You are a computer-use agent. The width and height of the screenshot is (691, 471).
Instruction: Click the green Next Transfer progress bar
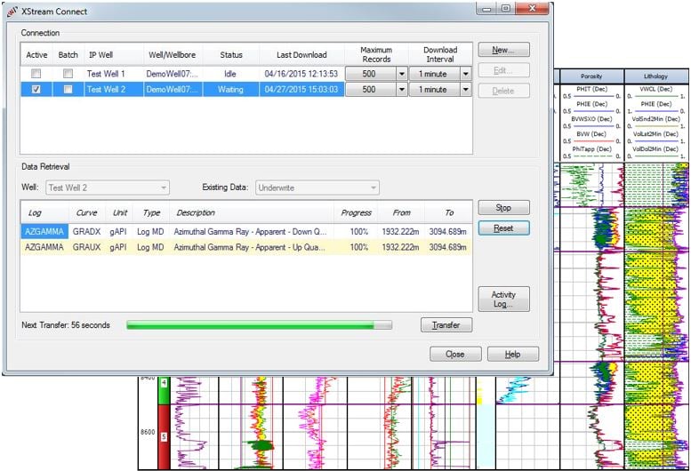[259, 325]
